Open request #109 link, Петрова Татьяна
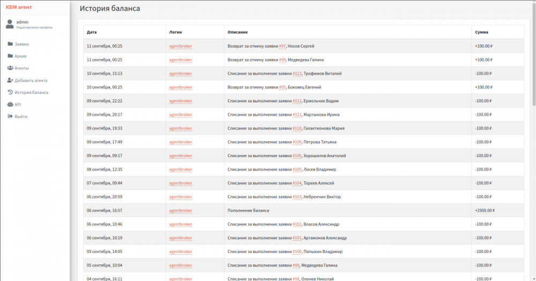Viewport: 536px width, 281px height. [297, 142]
